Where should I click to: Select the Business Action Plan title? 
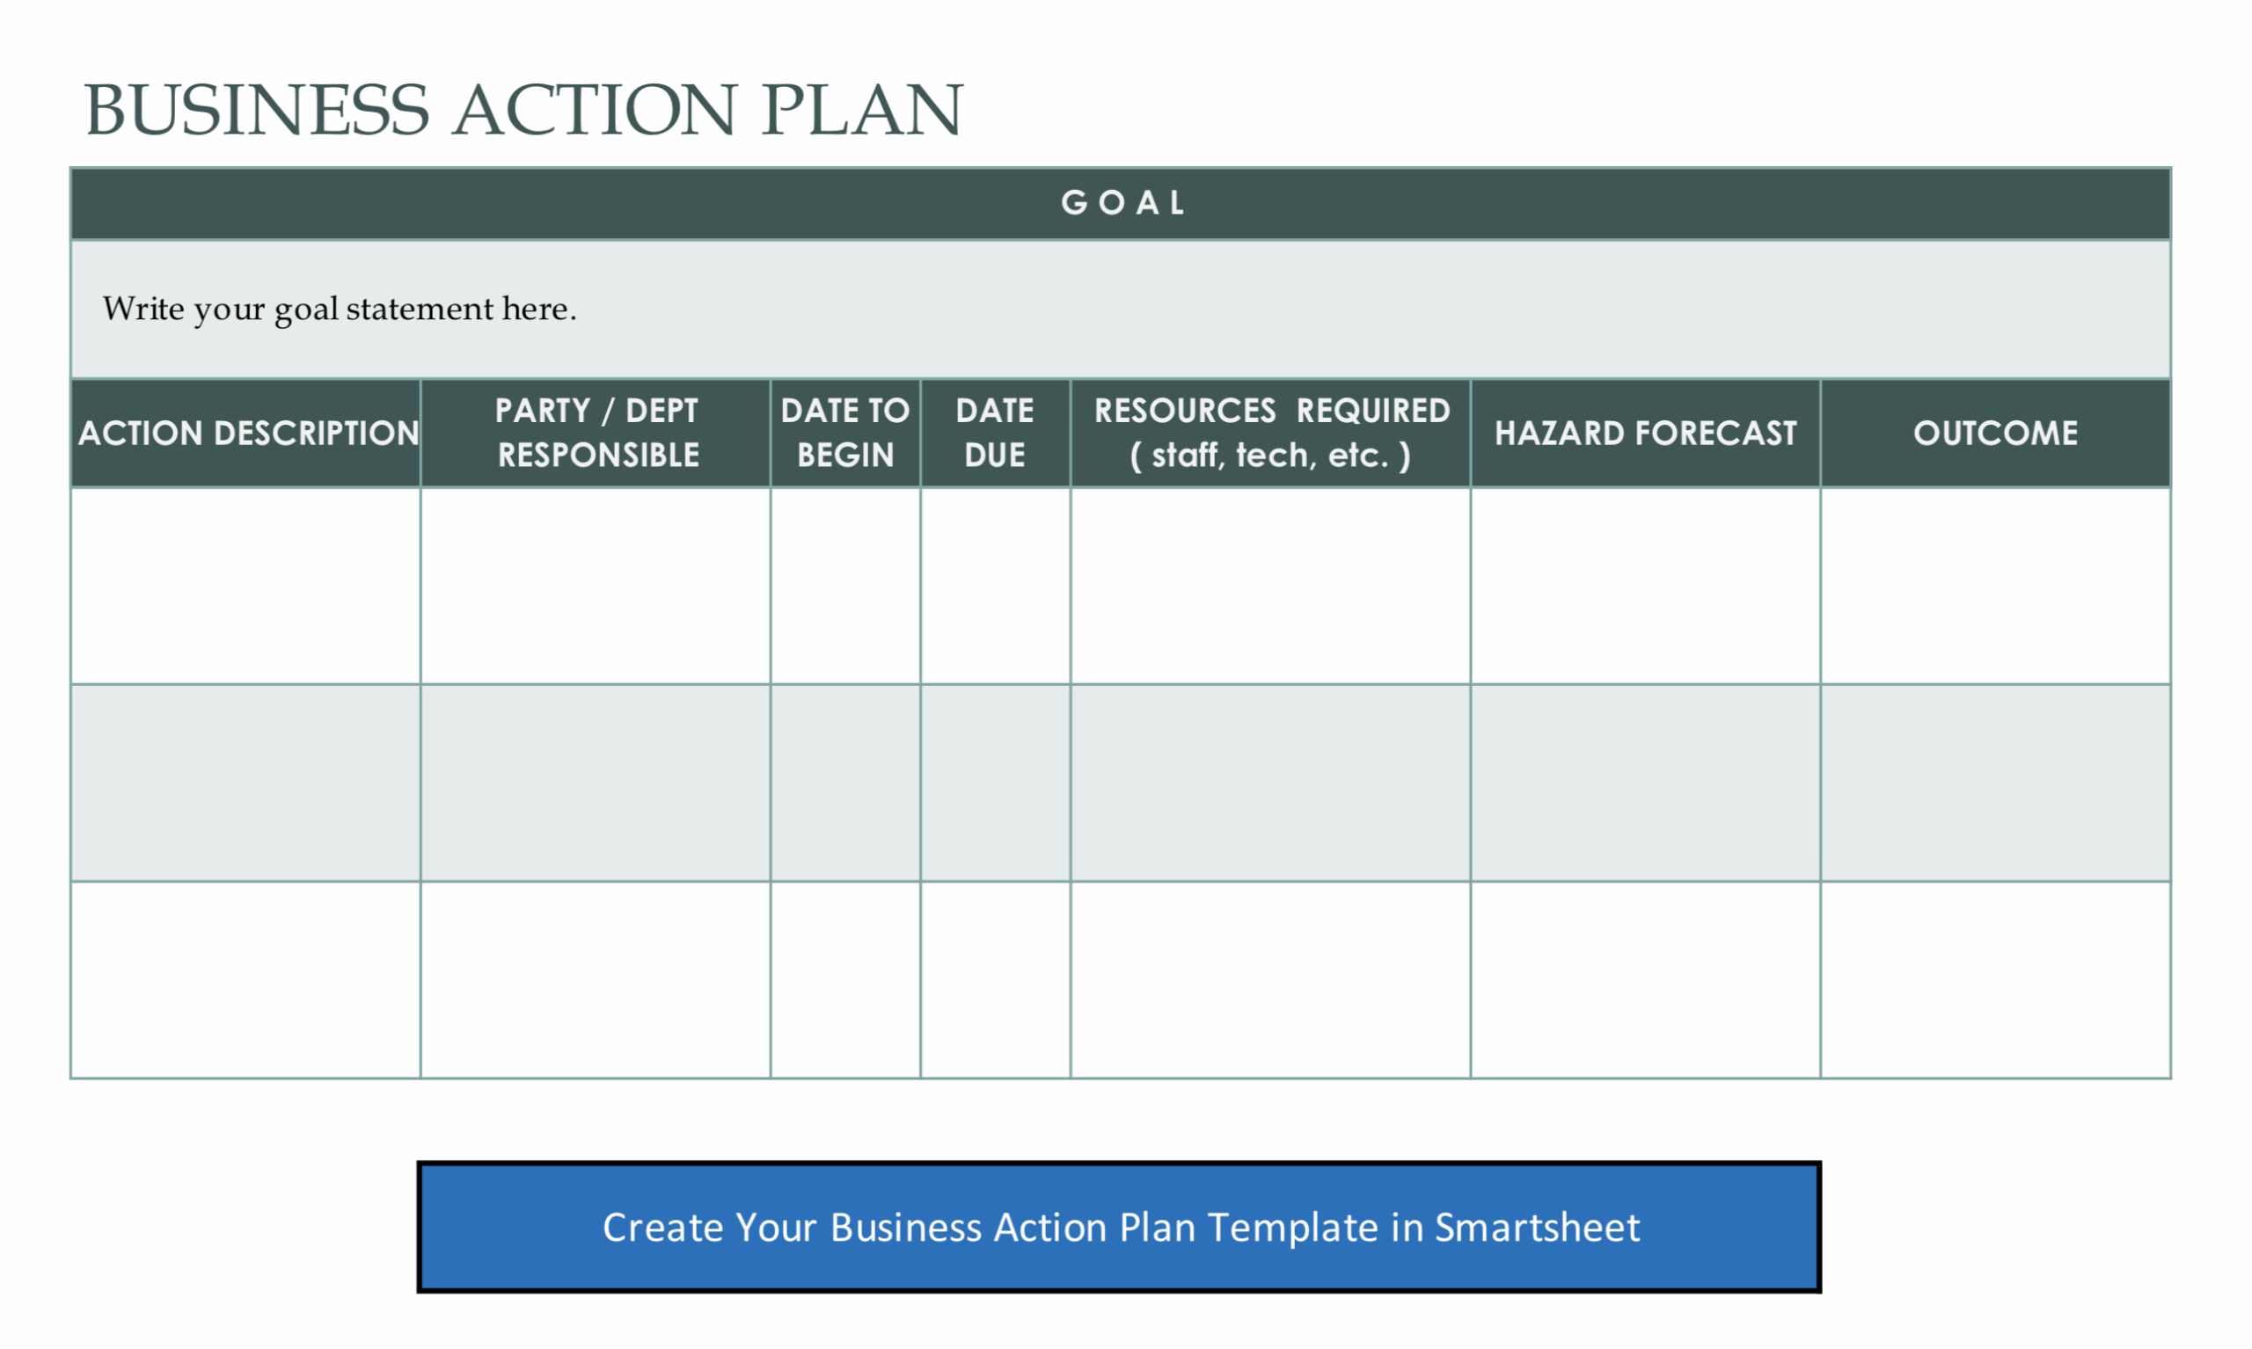tap(523, 110)
